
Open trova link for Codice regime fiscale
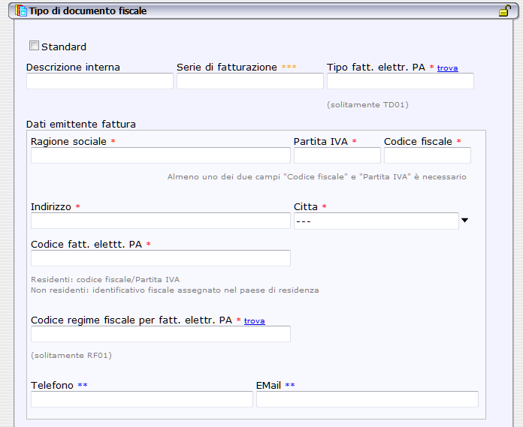pyautogui.click(x=254, y=321)
